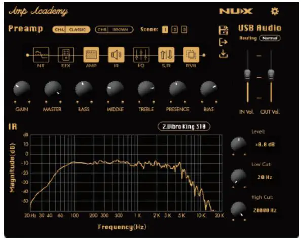
Task: Select Scene 3
Action: tap(184, 30)
